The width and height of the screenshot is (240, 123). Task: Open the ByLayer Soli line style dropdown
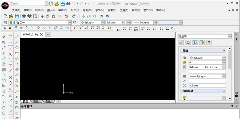[x=129, y=23]
